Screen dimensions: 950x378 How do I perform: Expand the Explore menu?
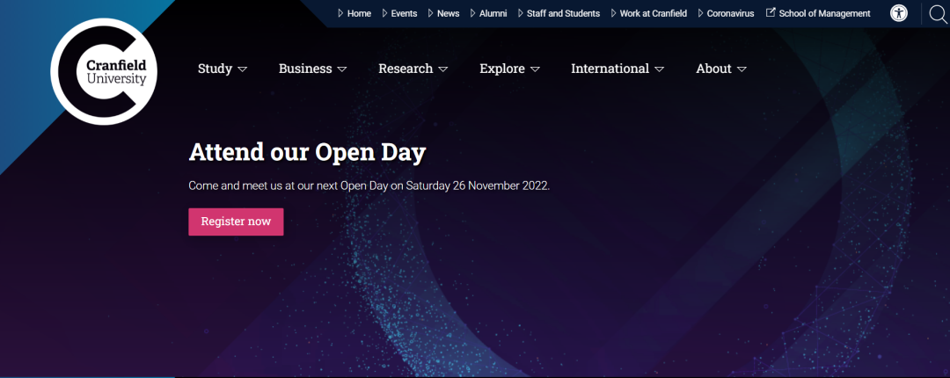click(x=509, y=69)
